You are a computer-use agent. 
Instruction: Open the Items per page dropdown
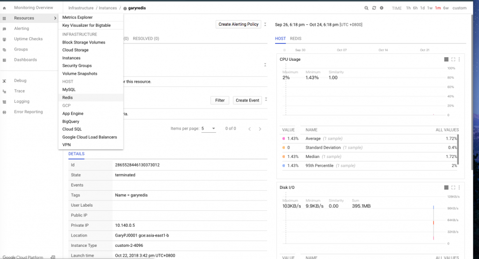point(208,129)
